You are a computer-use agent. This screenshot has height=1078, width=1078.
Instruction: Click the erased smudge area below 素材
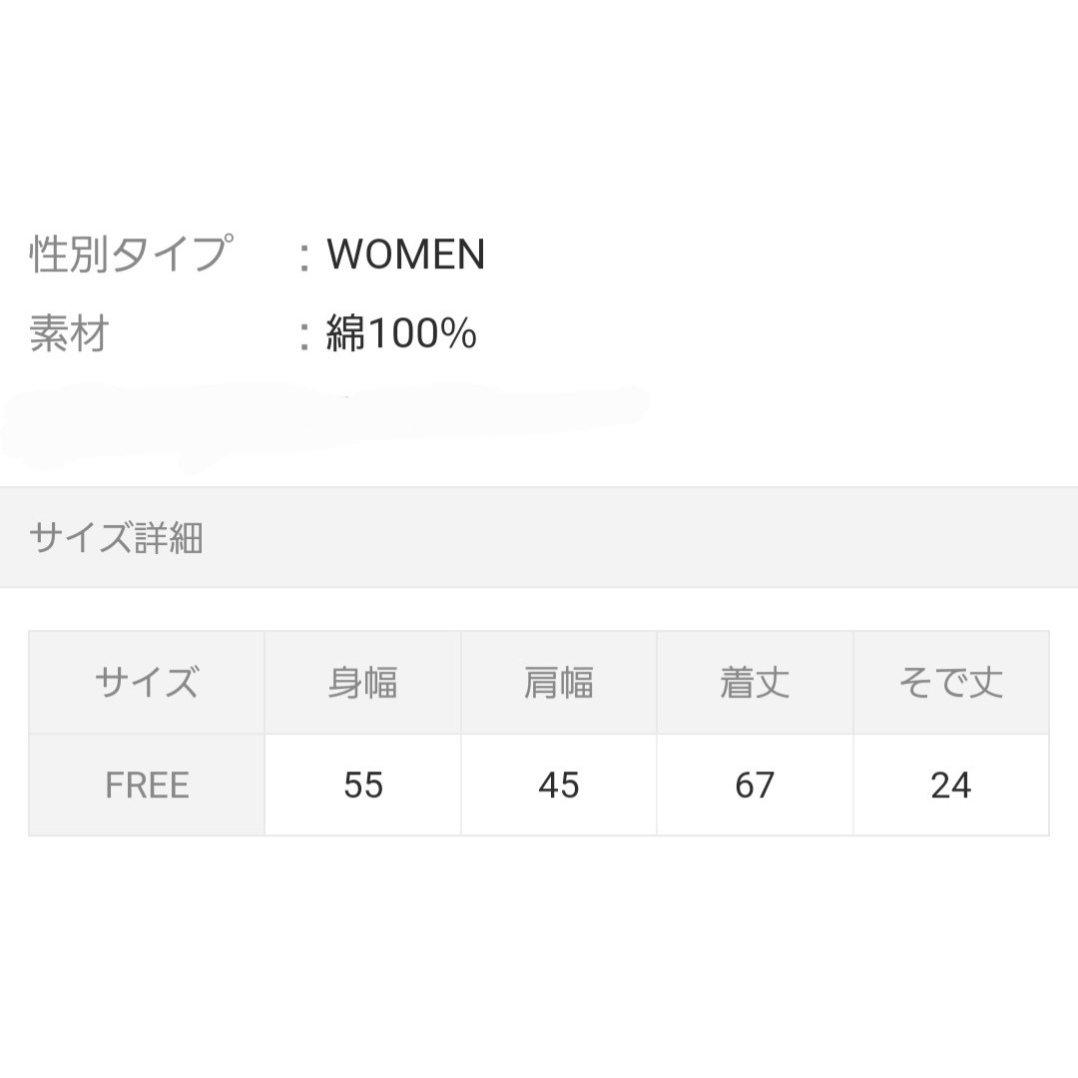tap(323, 423)
